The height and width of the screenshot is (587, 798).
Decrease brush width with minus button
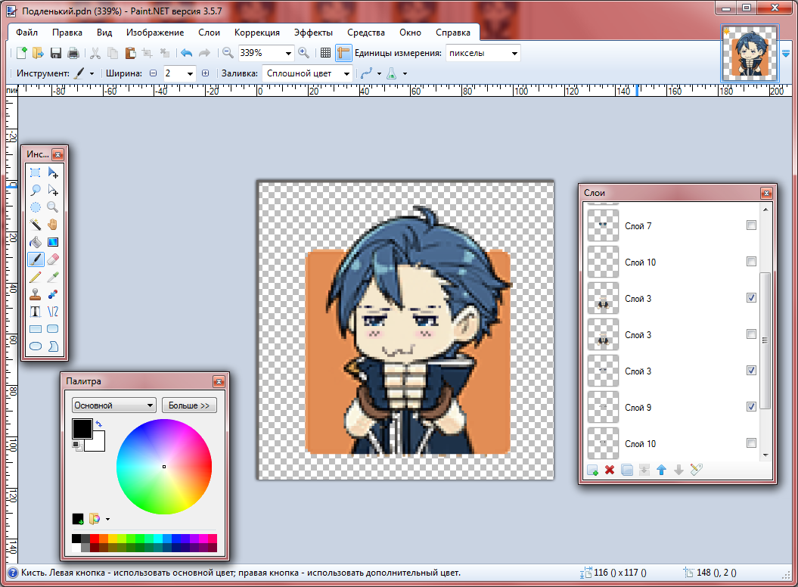click(154, 73)
